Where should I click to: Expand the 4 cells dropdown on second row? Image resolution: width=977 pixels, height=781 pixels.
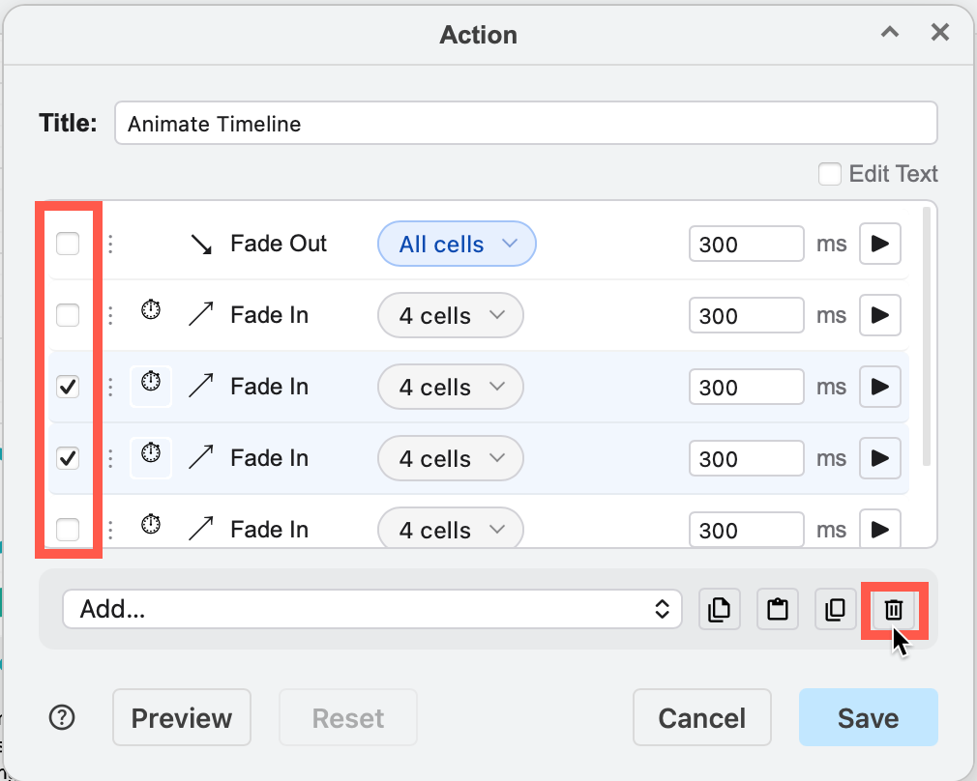pos(451,315)
